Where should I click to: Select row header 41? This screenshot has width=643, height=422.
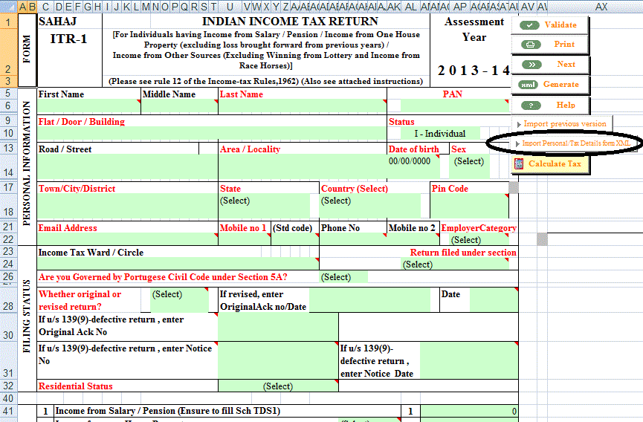point(8,411)
